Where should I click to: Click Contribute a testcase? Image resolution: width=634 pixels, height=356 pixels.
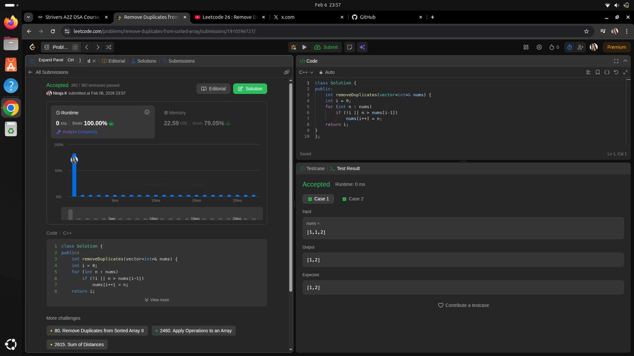[x=463, y=305]
